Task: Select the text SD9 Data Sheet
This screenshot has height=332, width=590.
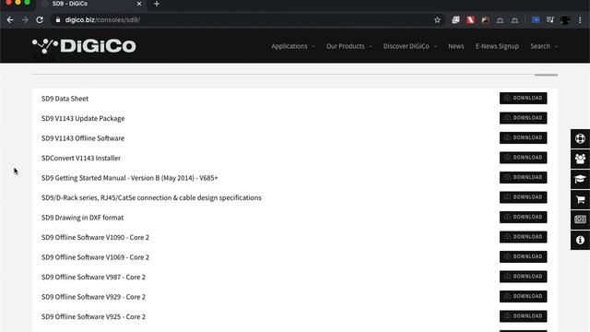Action: click(65, 99)
